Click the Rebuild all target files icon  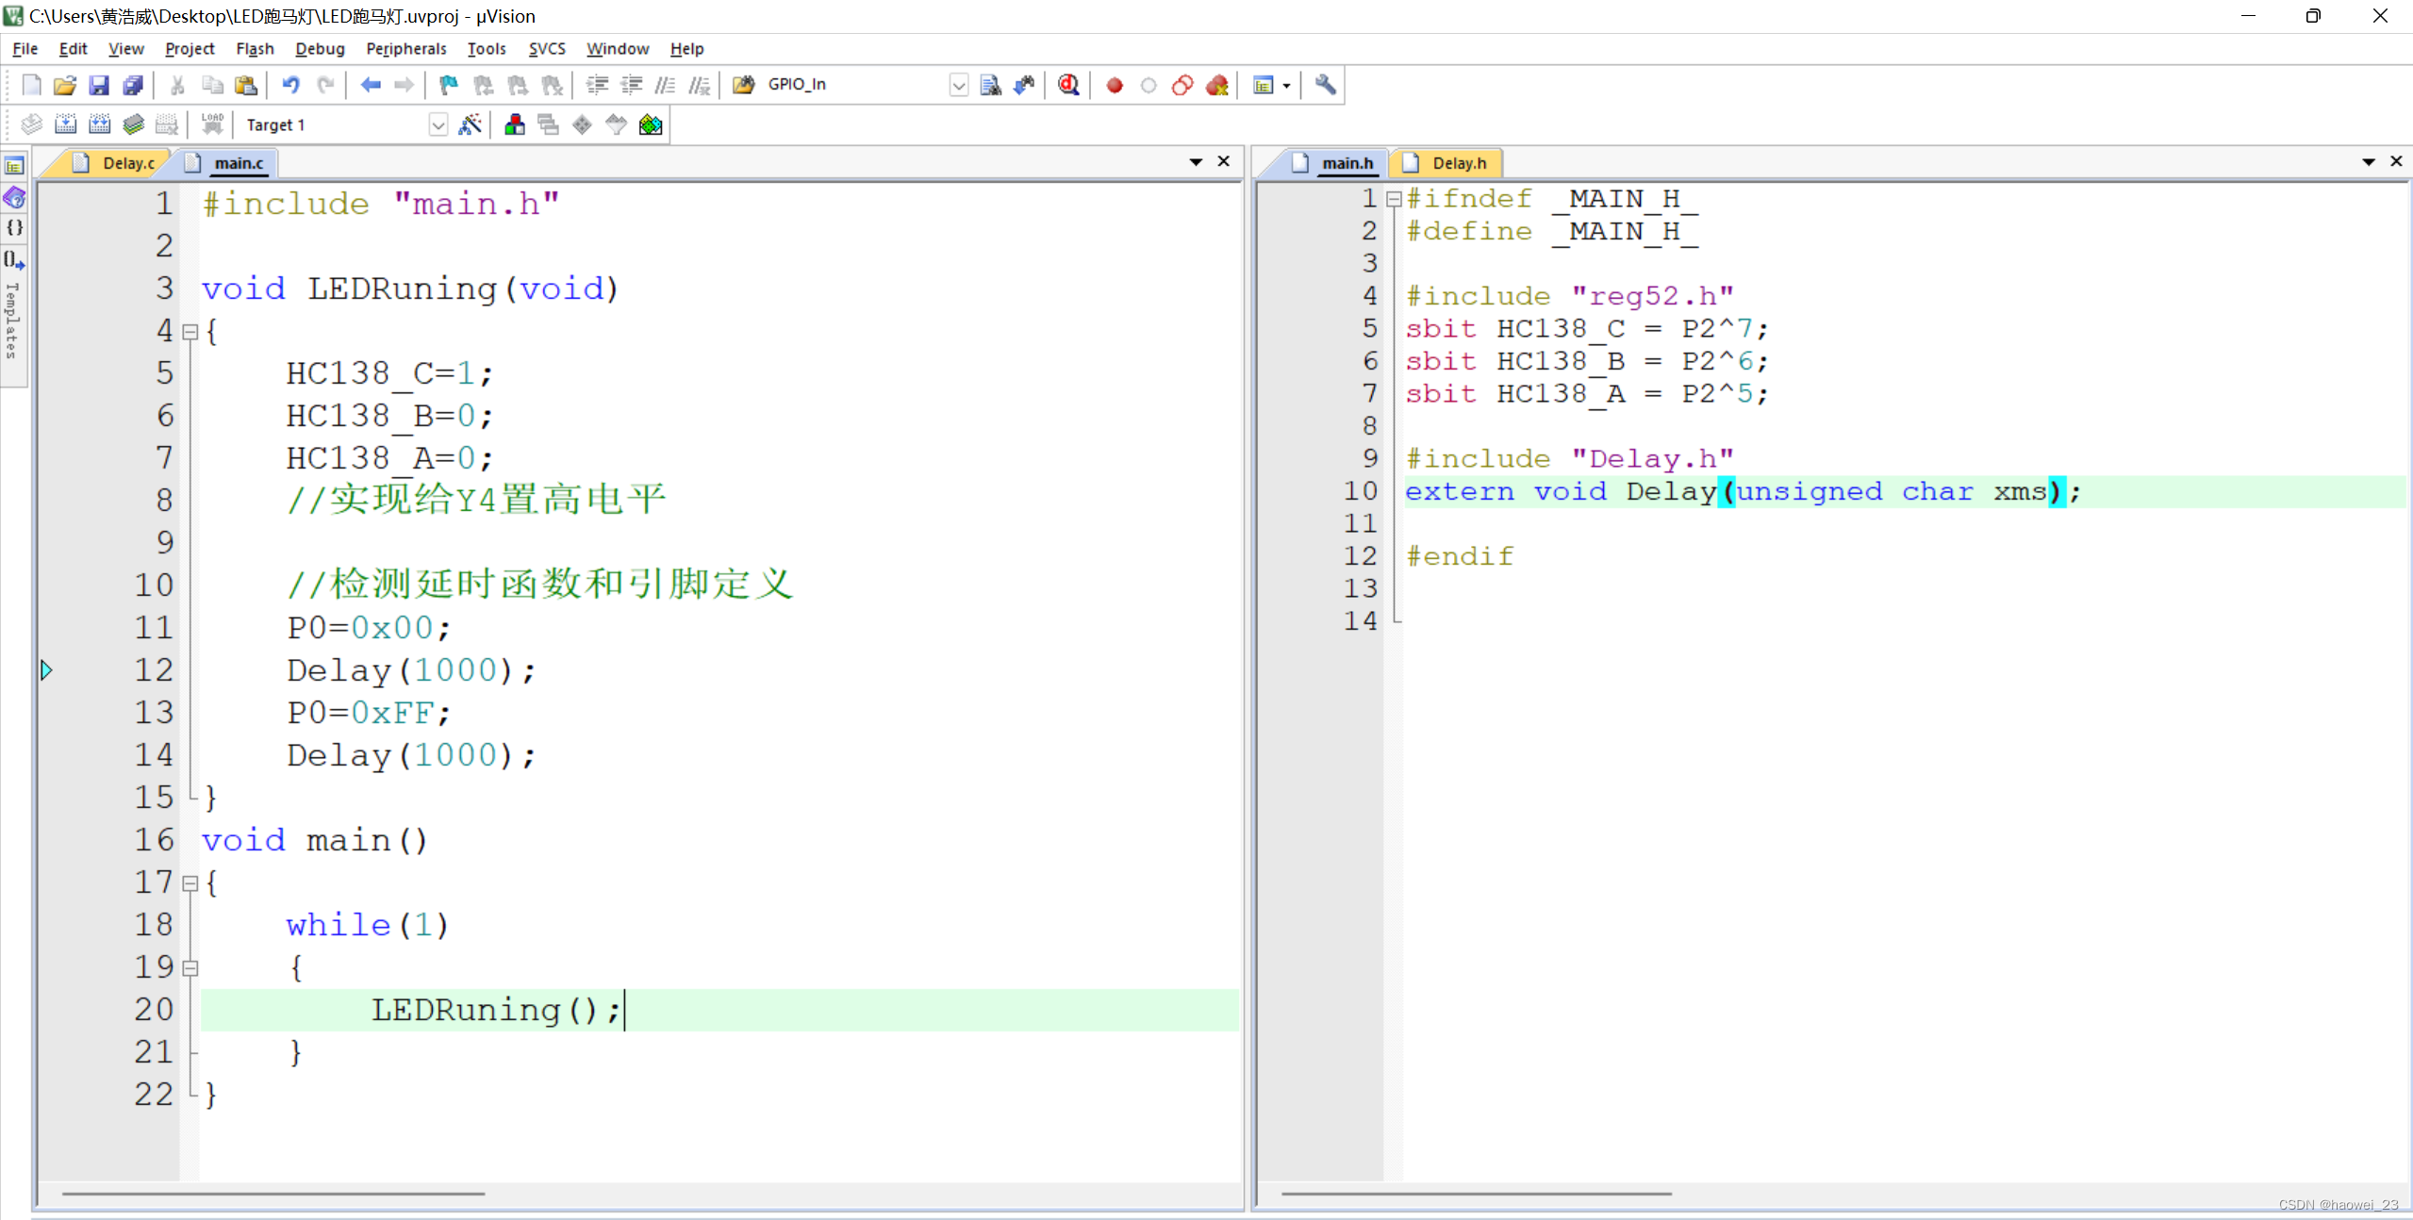point(99,124)
